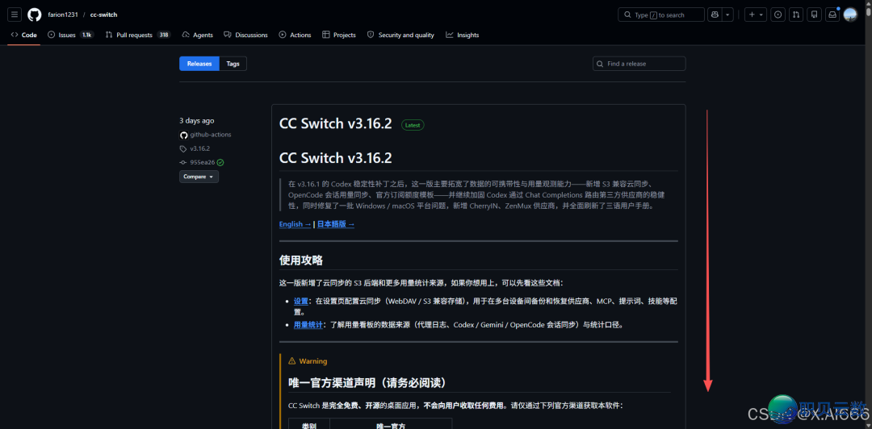Open the 日本語版 release notes link
Screen dimensions: 872x429
[x=336, y=224]
